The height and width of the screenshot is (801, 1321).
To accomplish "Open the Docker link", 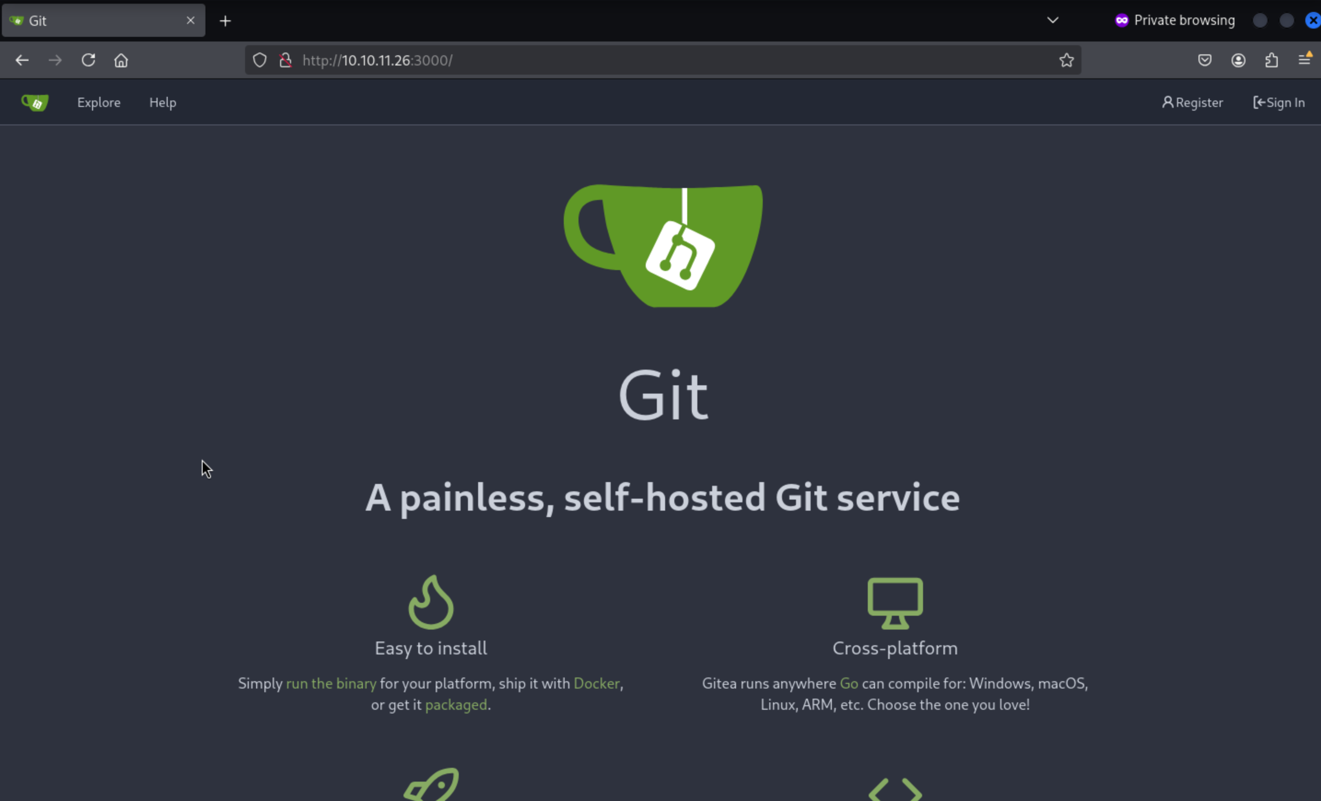I will 596,683.
